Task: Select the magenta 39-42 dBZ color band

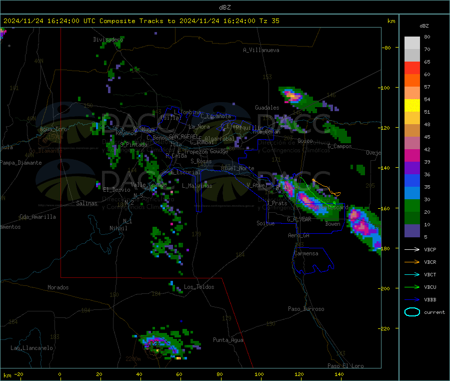Action: click(412, 155)
